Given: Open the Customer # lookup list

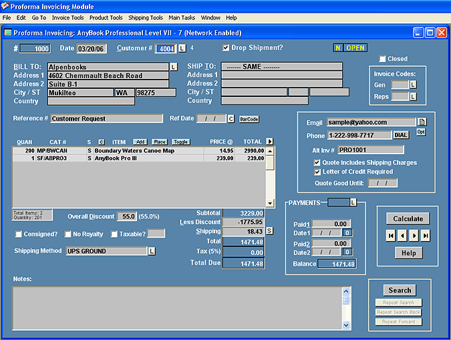Looking at the screenshot, I should pyautogui.click(x=182, y=49).
